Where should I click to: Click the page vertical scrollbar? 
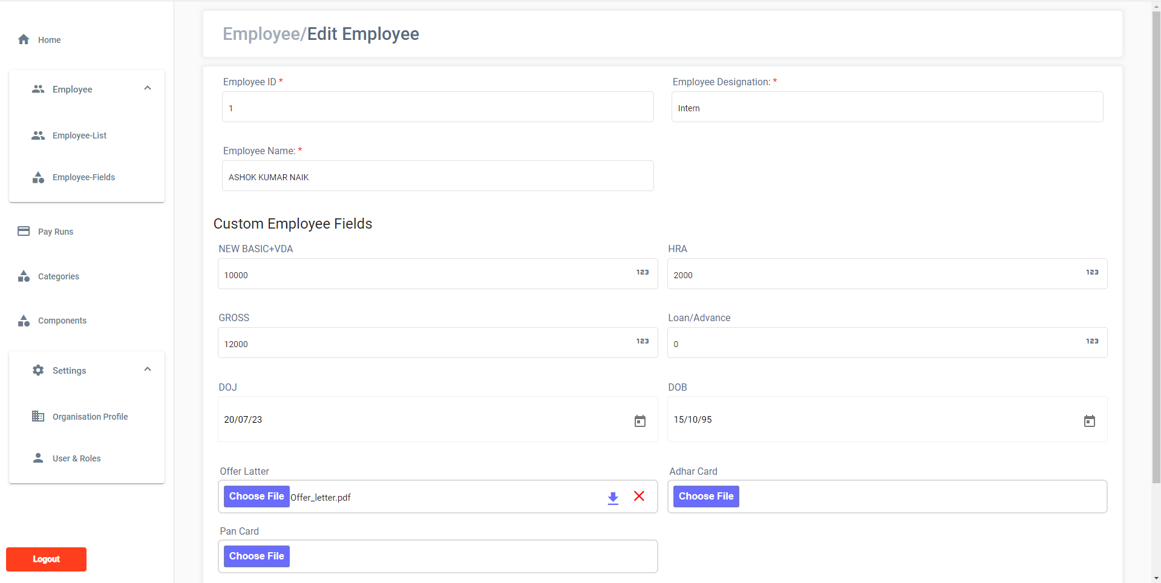coord(1156,242)
